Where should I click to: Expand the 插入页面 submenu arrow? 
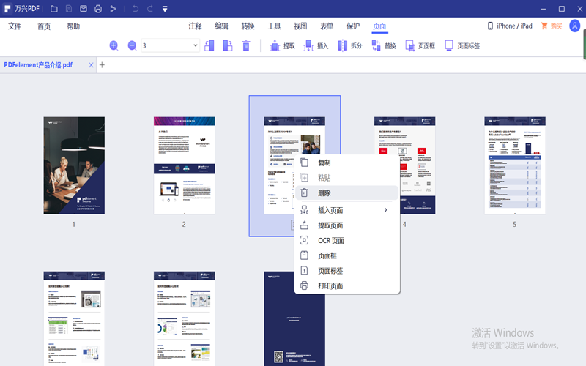[x=386, y=210]
